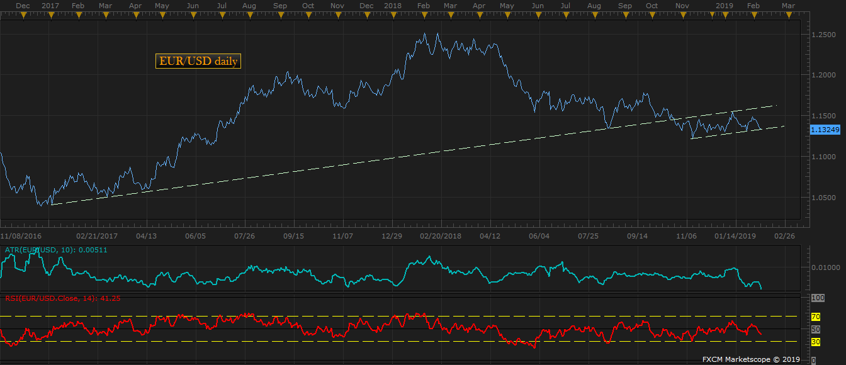
Task: Click the triangle marker under 2017
Action: click(50, 16)
